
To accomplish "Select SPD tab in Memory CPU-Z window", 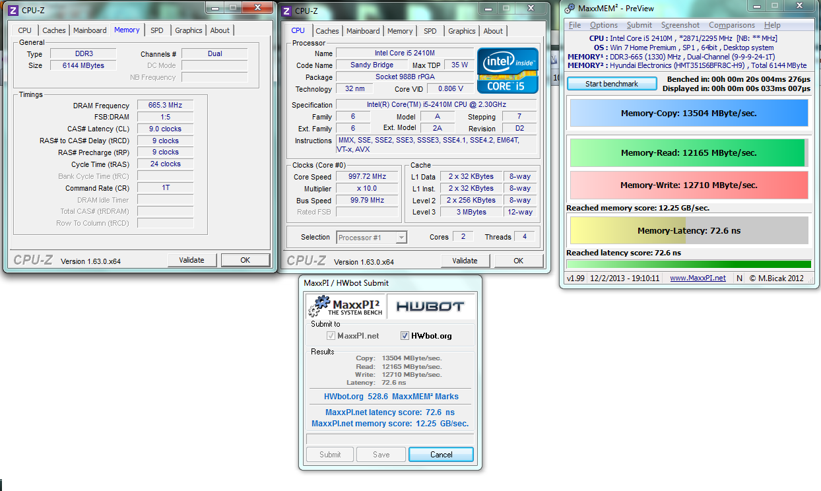I will click(157, 30).
